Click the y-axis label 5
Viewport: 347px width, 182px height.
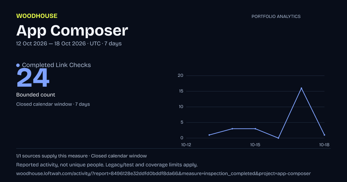(x=182, y=122)
